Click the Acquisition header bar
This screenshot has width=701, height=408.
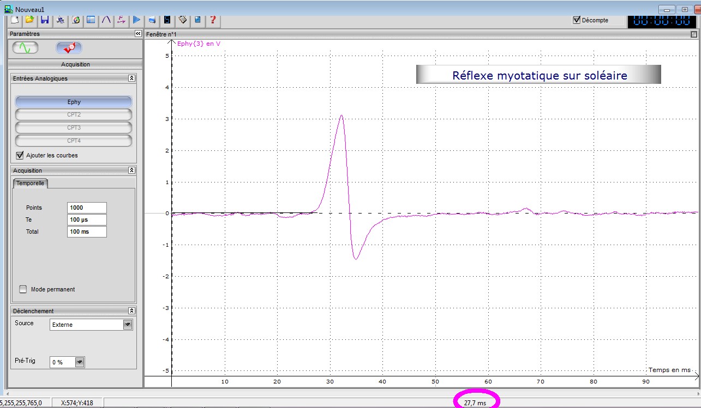75,64
